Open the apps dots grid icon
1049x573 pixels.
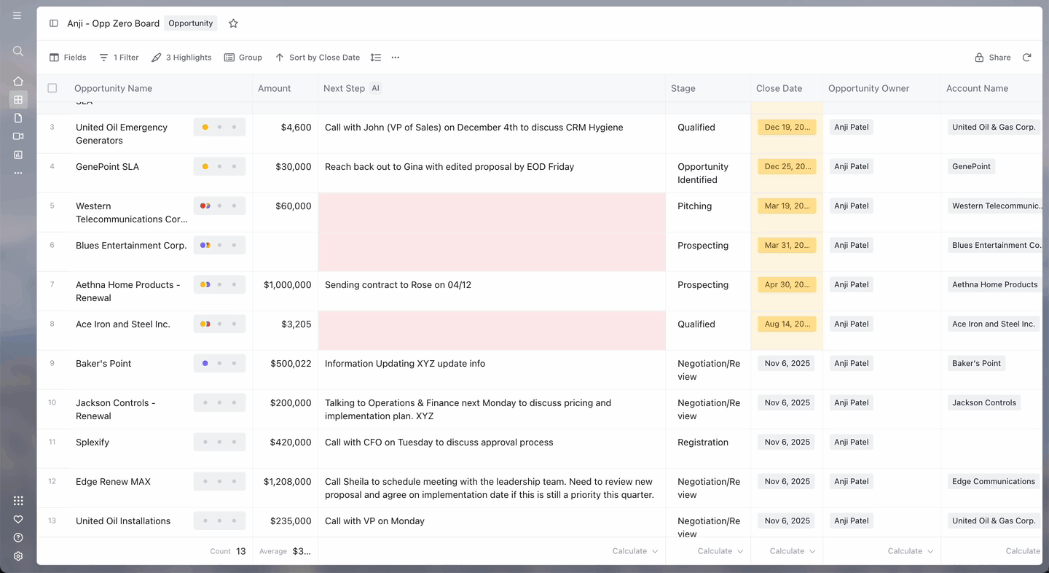18,501
